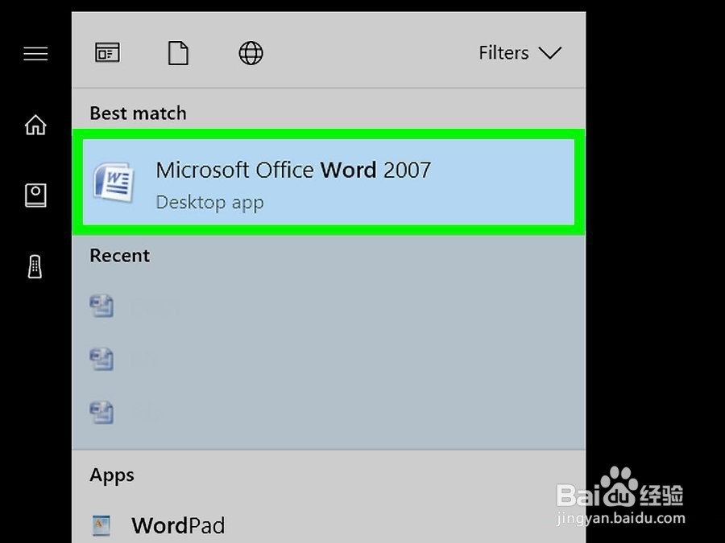Click the Best match heading
Viewport: 725px width, 543px height.
pos(139,113)
